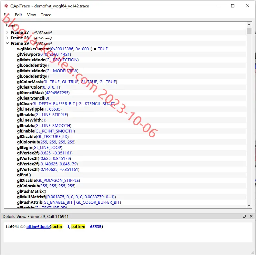Click the scroll down arrow in Events list
Screen dimensions: 256x255
pyautogui.click(x=249, y=206)
